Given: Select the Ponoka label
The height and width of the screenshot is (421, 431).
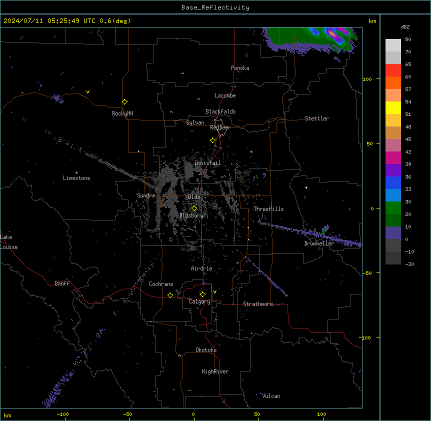Looking at the screenshot, I should click(x=240, y=68).
